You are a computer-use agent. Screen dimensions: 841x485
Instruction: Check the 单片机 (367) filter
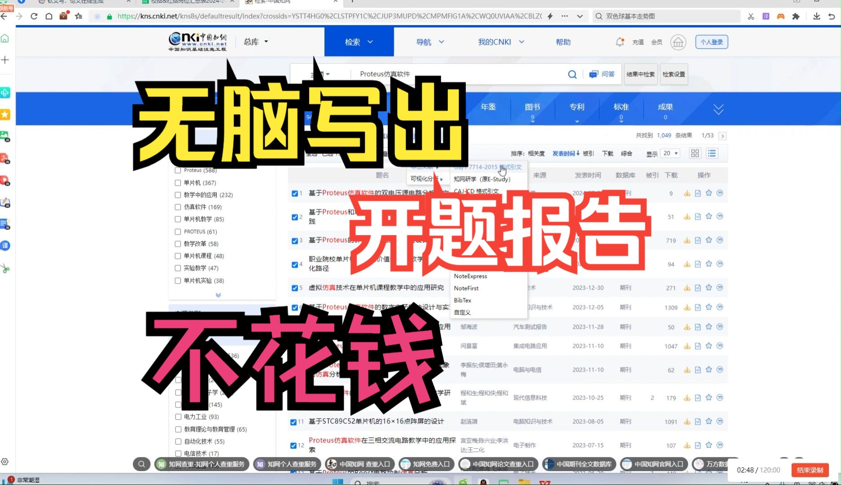pyautogui.click(x=178, y=183)
